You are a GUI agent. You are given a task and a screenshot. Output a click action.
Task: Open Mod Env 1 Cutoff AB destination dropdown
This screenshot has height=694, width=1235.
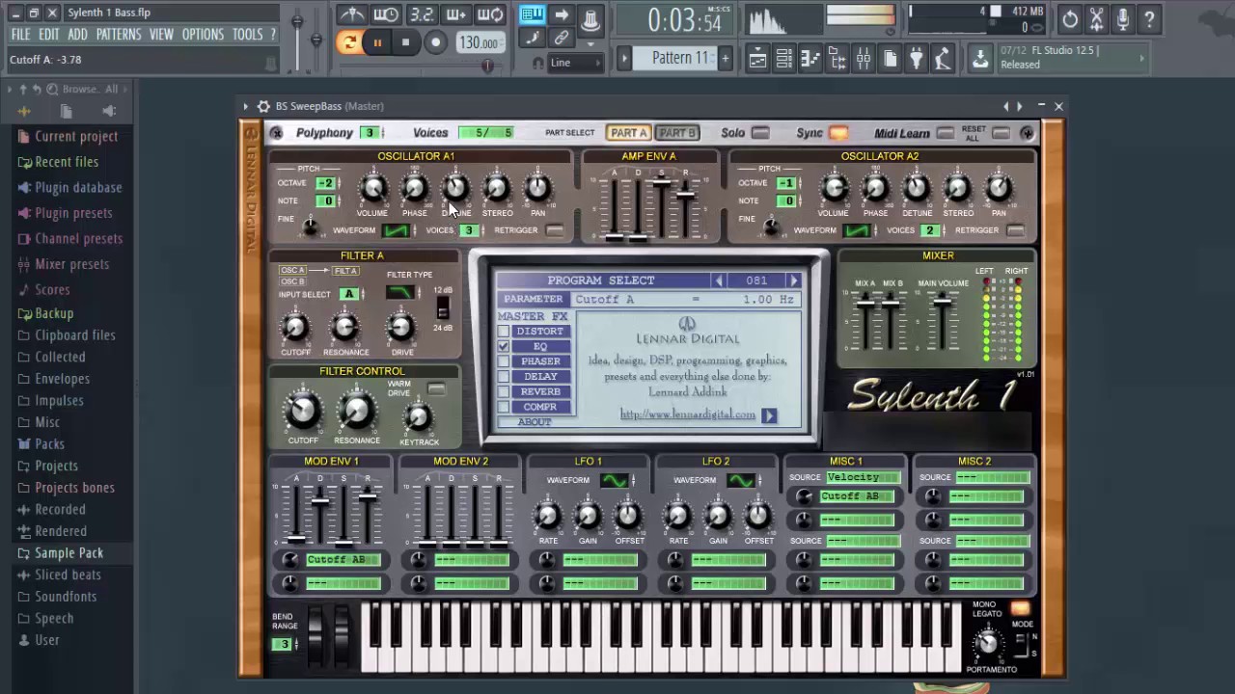click(343, 560)
